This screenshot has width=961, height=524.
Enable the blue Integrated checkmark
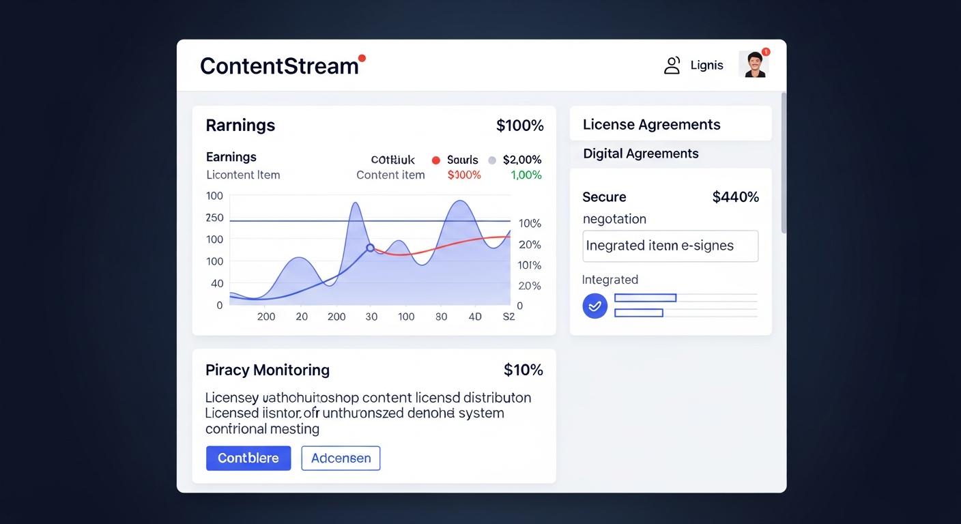(x=594, y=306)
